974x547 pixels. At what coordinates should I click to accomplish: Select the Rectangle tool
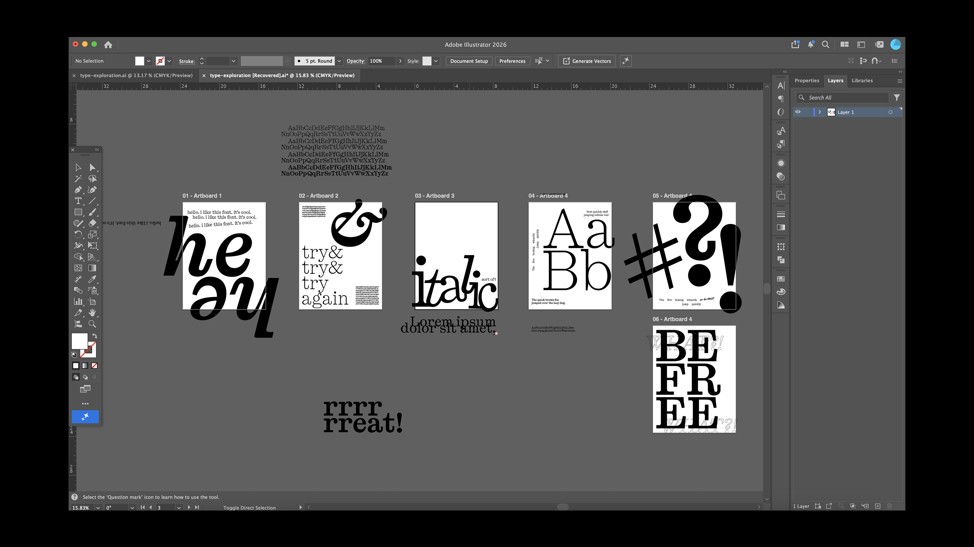[x=78, y=212]
